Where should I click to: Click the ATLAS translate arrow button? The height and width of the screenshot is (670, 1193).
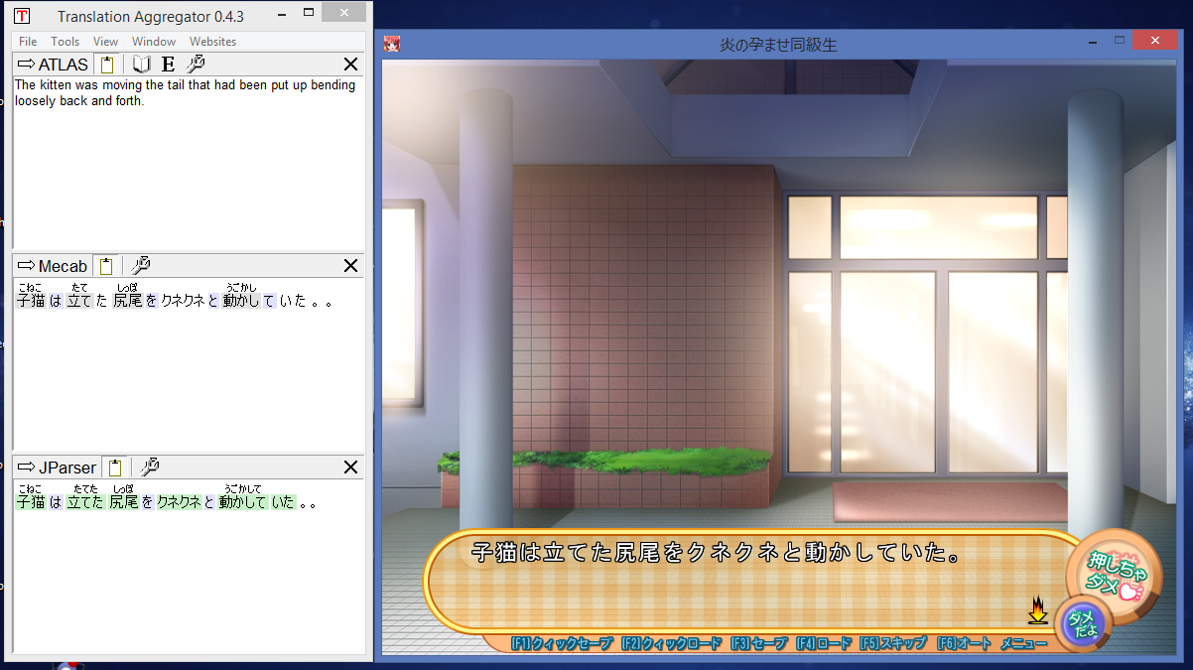click(26, 65)
